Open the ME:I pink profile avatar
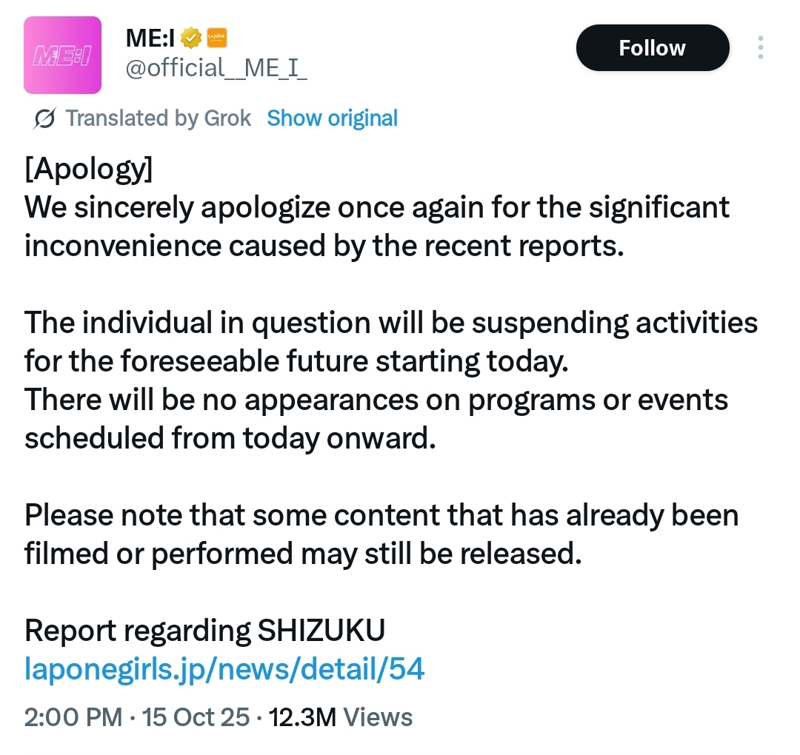800x755 pixels. [x=62, y=56]
